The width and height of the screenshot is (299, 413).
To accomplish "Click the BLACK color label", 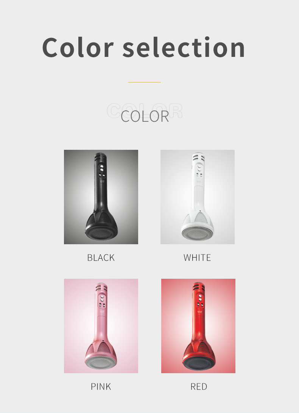I will tap(101, 258).
